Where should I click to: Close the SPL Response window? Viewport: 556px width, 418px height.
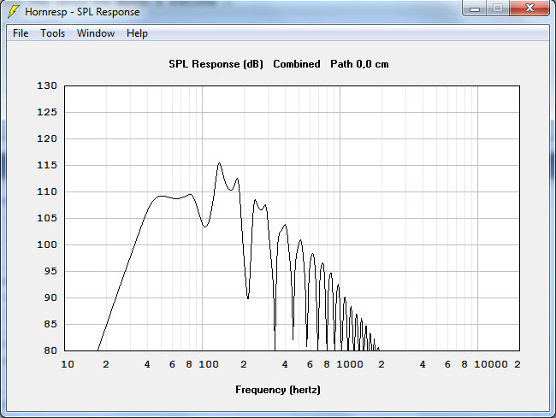tap(529, 8)
